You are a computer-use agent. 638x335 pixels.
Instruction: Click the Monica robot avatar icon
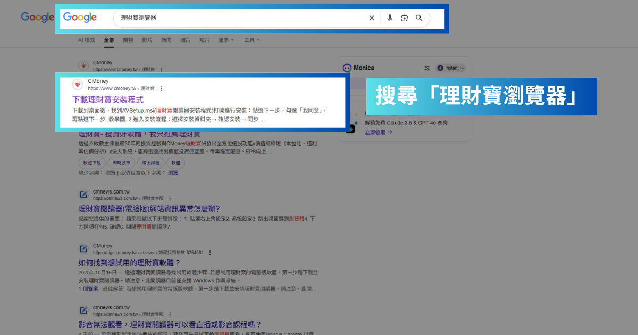coord(348,68)
